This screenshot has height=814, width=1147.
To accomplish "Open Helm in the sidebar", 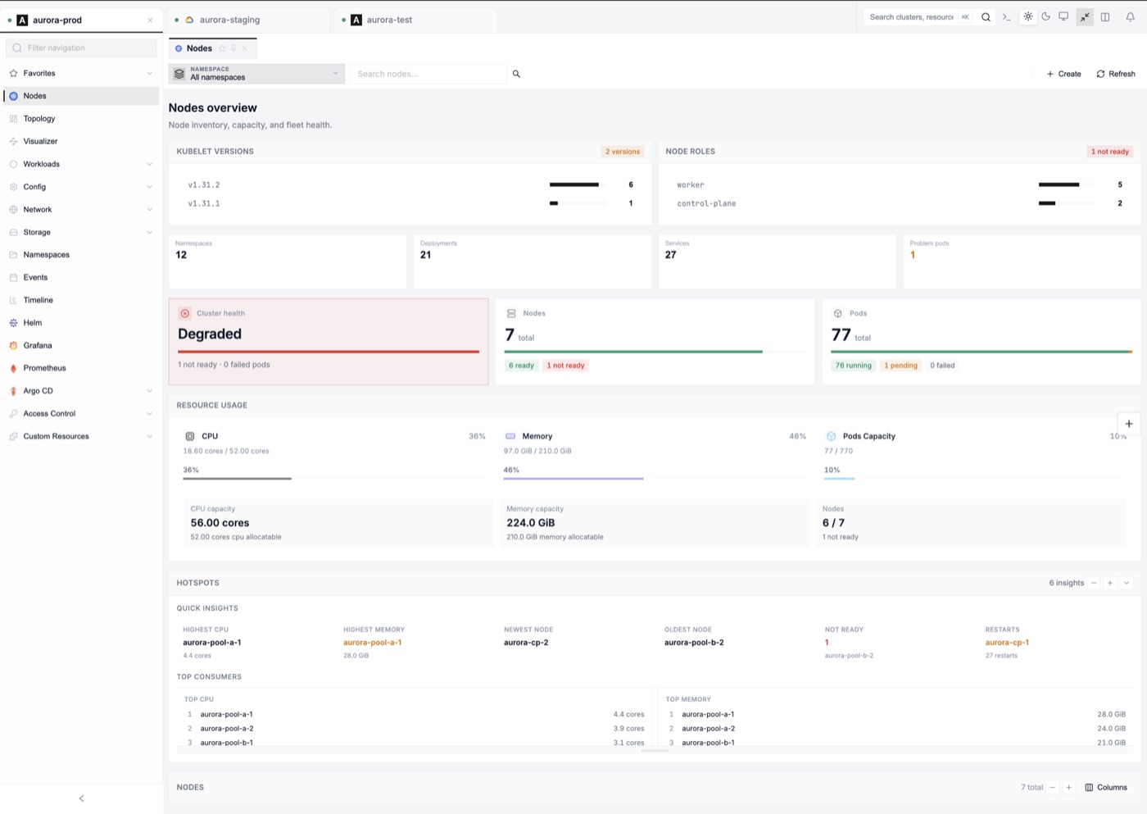I will click(80, 323).
